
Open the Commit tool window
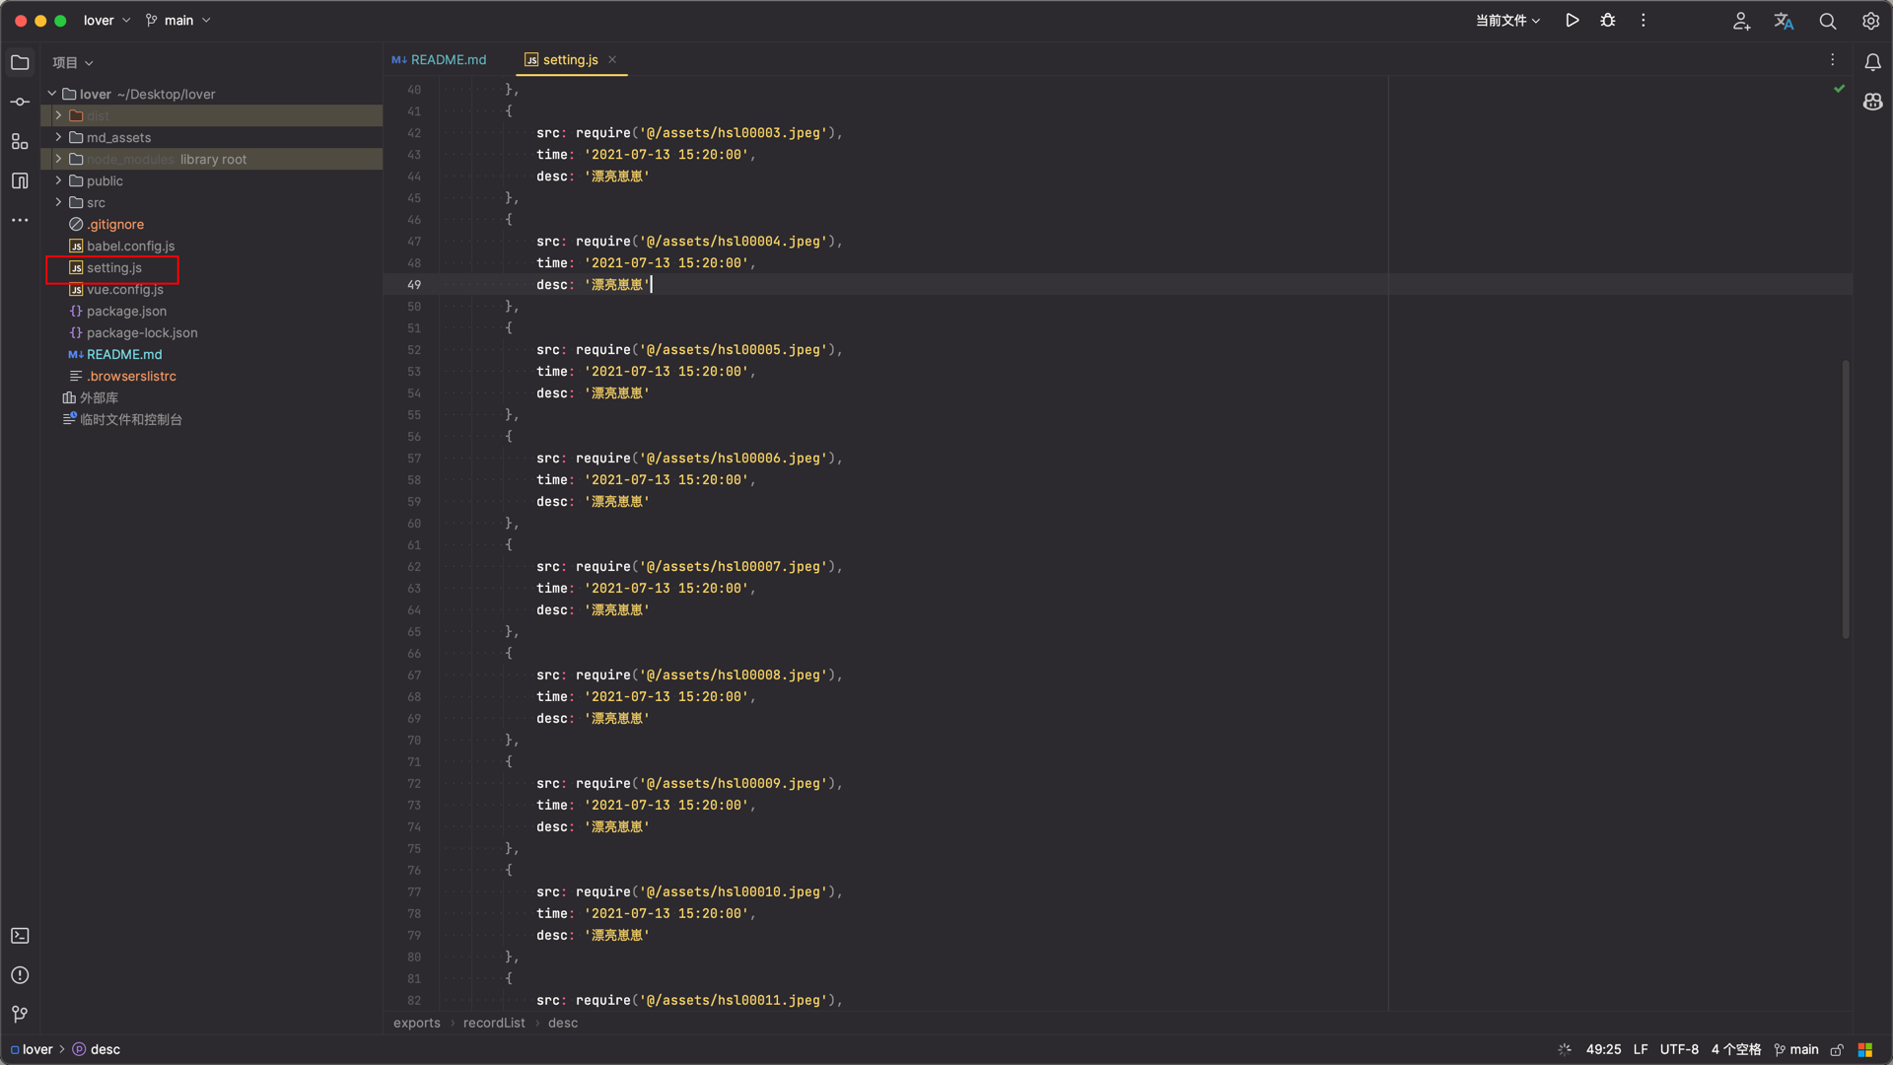click(x=20, y=102)
